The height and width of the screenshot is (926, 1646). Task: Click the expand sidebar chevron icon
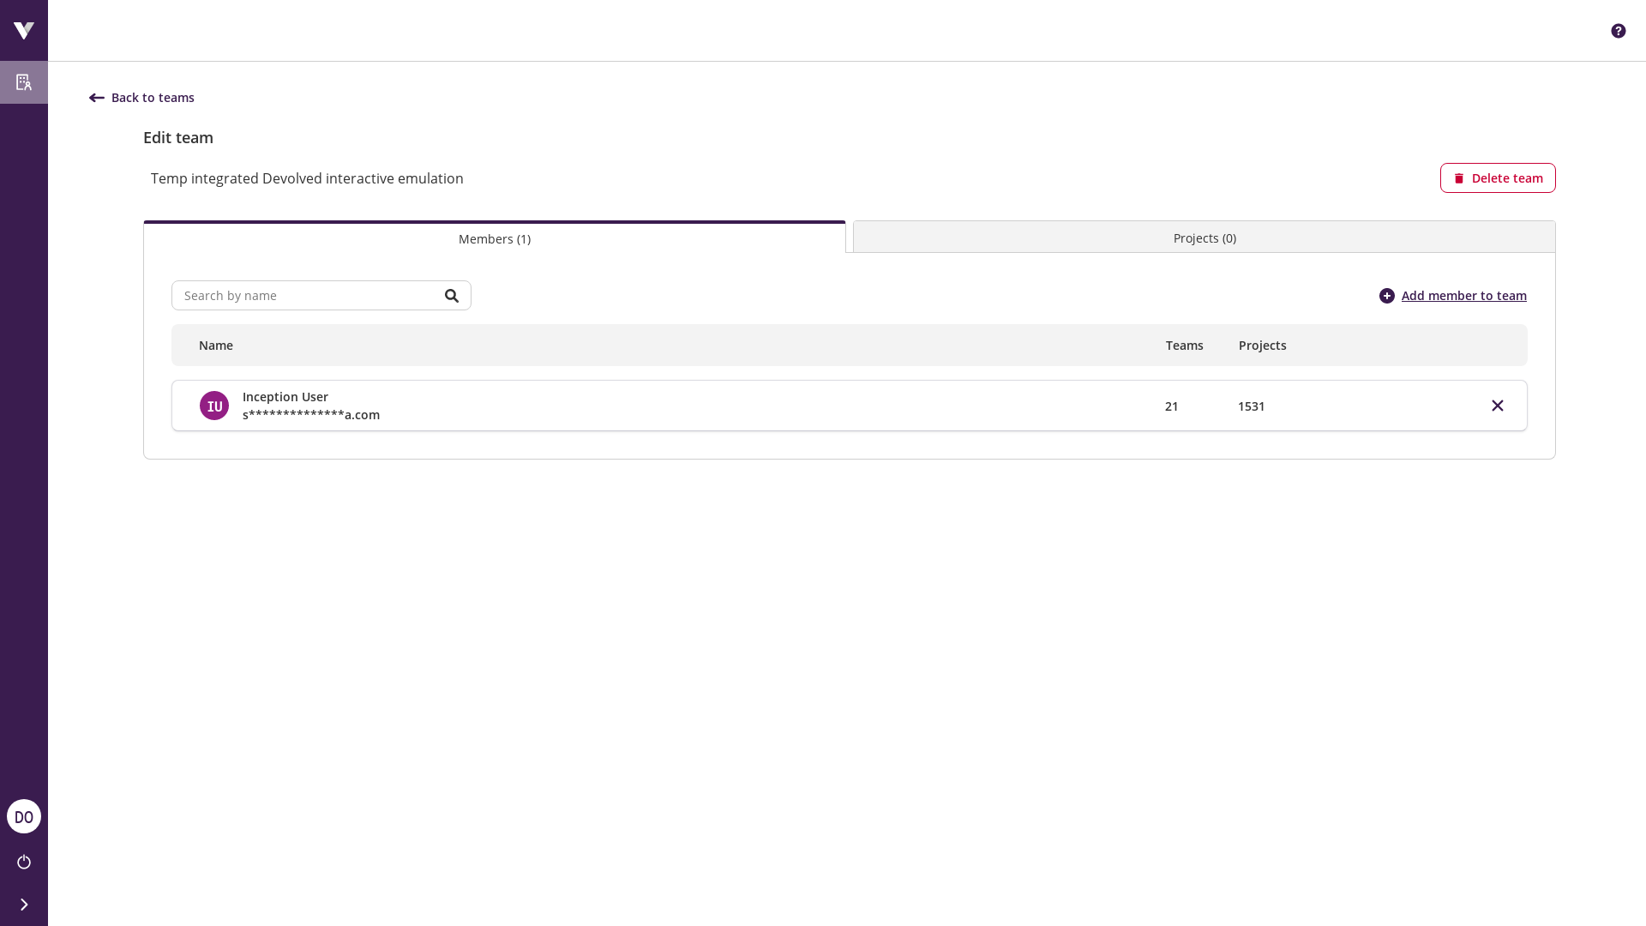click(24, 905)
